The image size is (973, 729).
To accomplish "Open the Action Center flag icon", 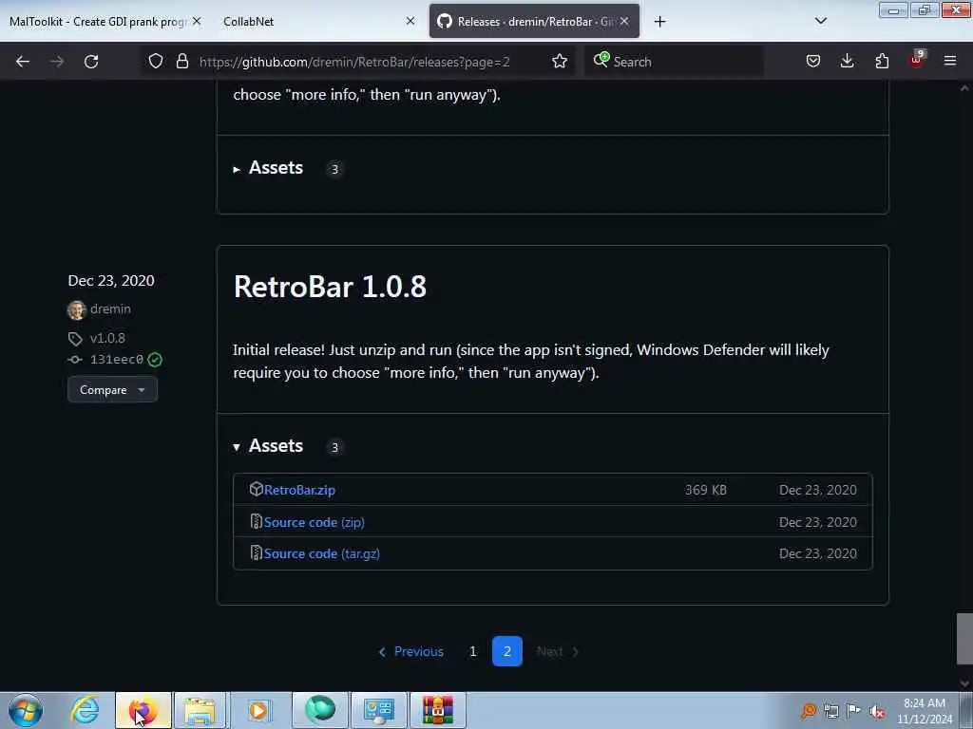I will 854,711.
